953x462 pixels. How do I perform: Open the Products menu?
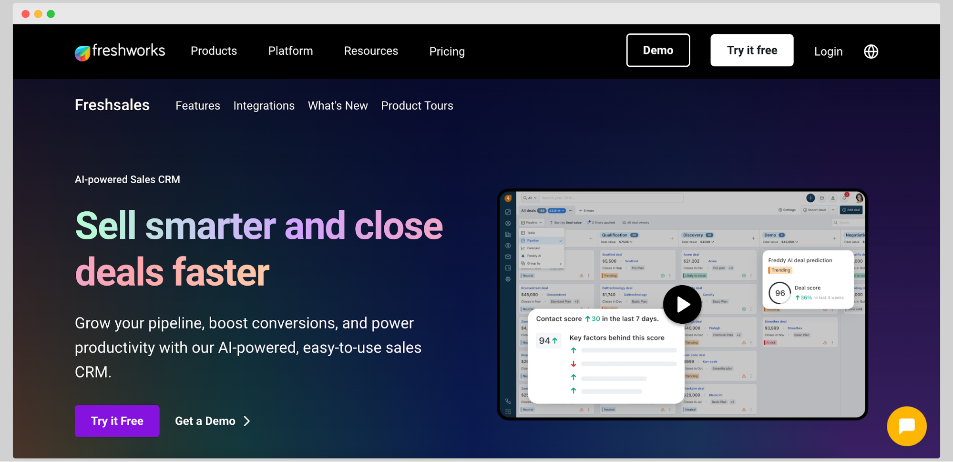click(x=214, y=51)
